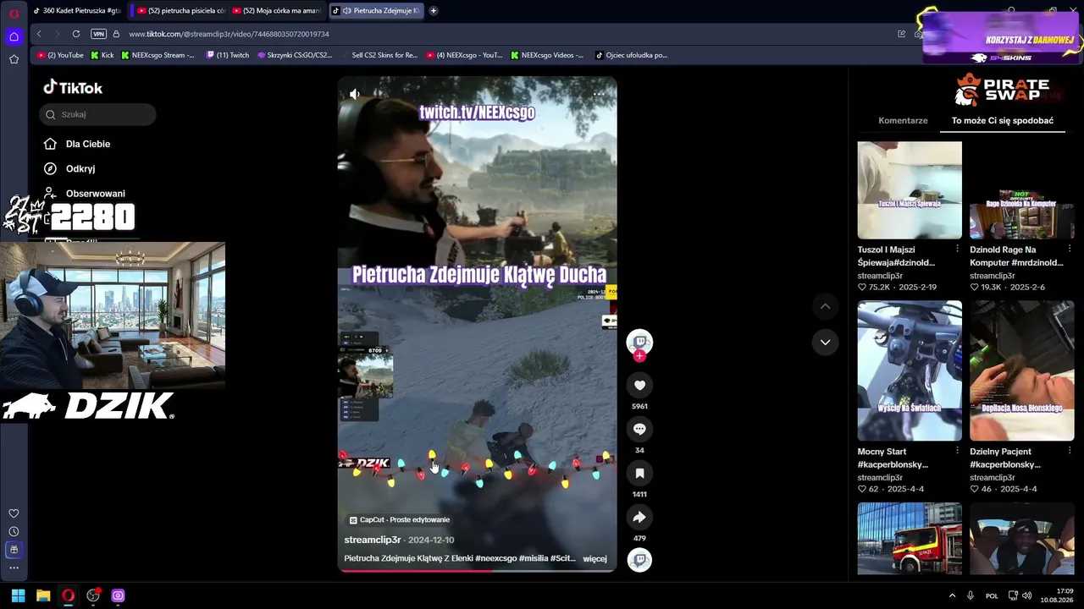This screenshot has width=1084, height=609.
Task: Reload the TikTok page
Action: (76, 34)
